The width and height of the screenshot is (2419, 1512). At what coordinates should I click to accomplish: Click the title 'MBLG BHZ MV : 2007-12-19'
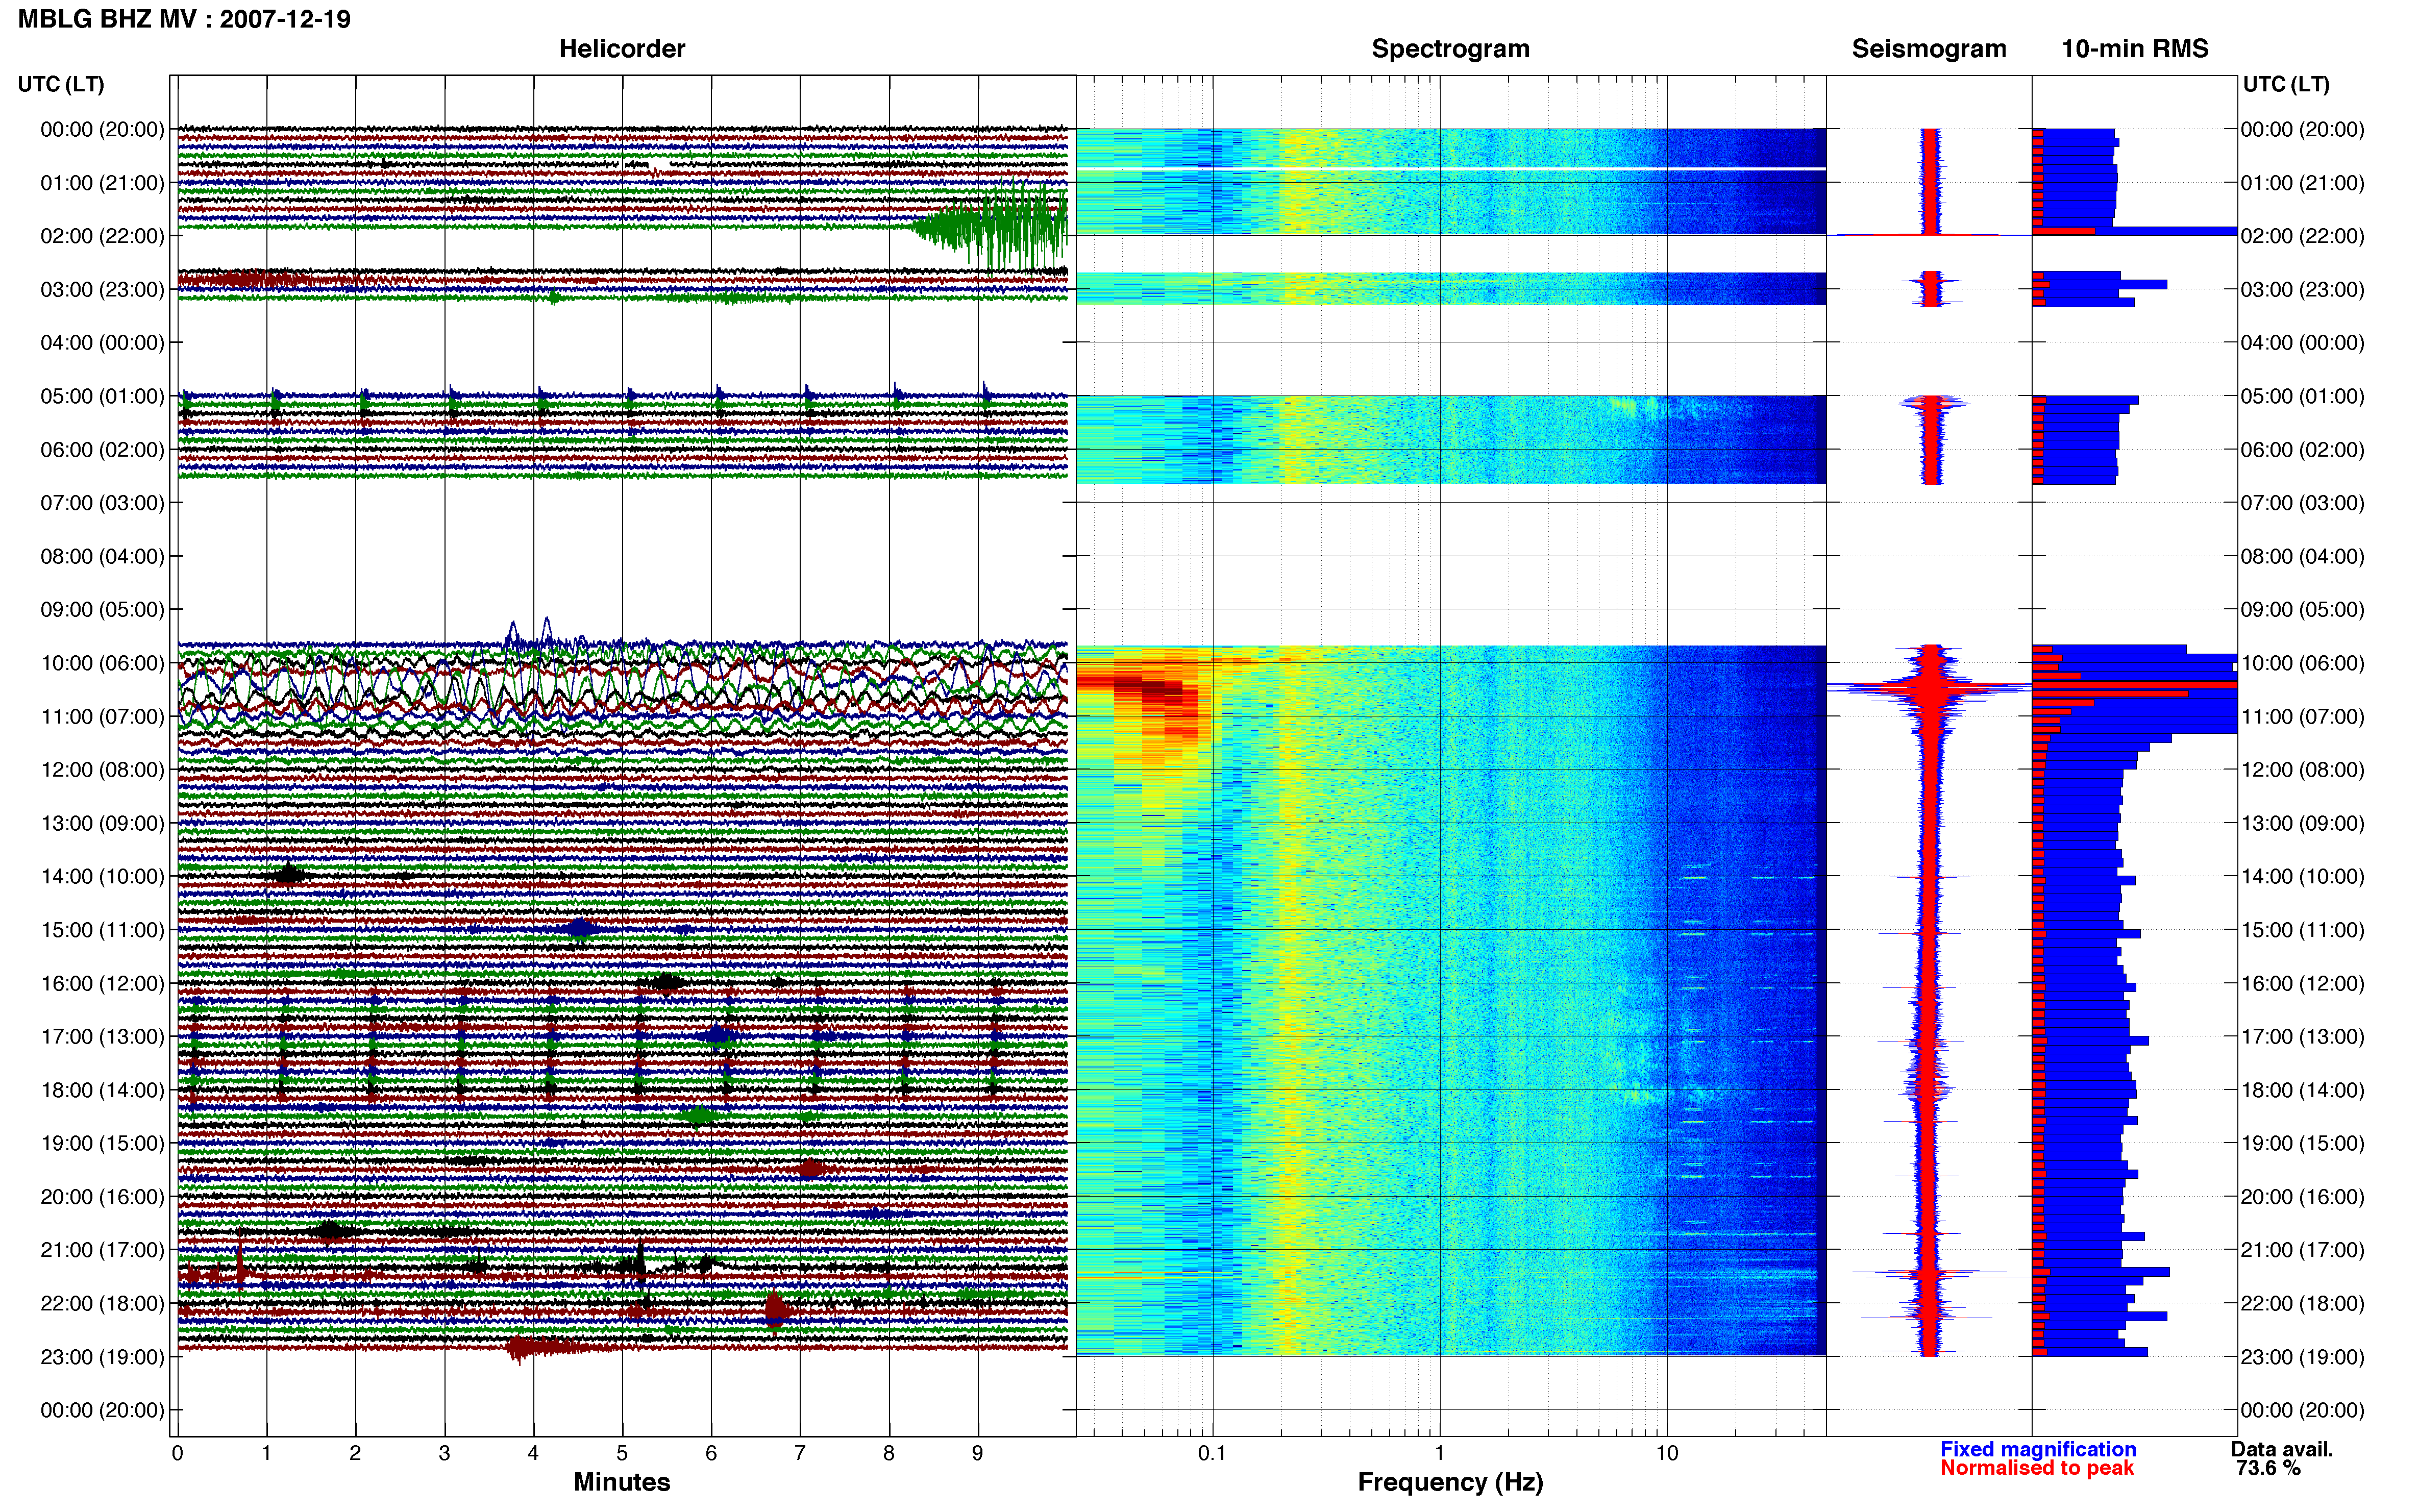[x=184, y=19]
